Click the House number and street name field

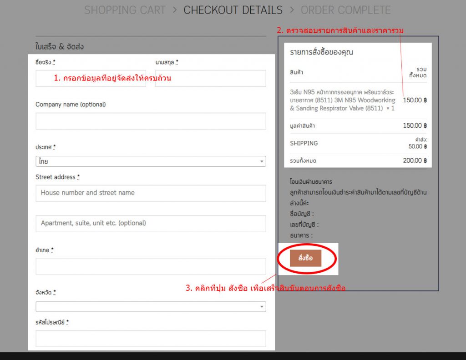(x=151, y=193)
